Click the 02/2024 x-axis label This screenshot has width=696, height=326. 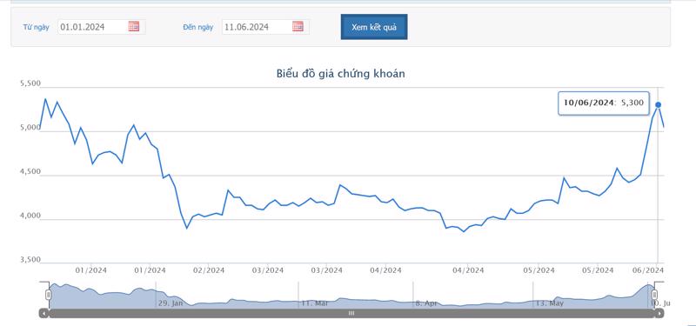(x=209, y=270)
